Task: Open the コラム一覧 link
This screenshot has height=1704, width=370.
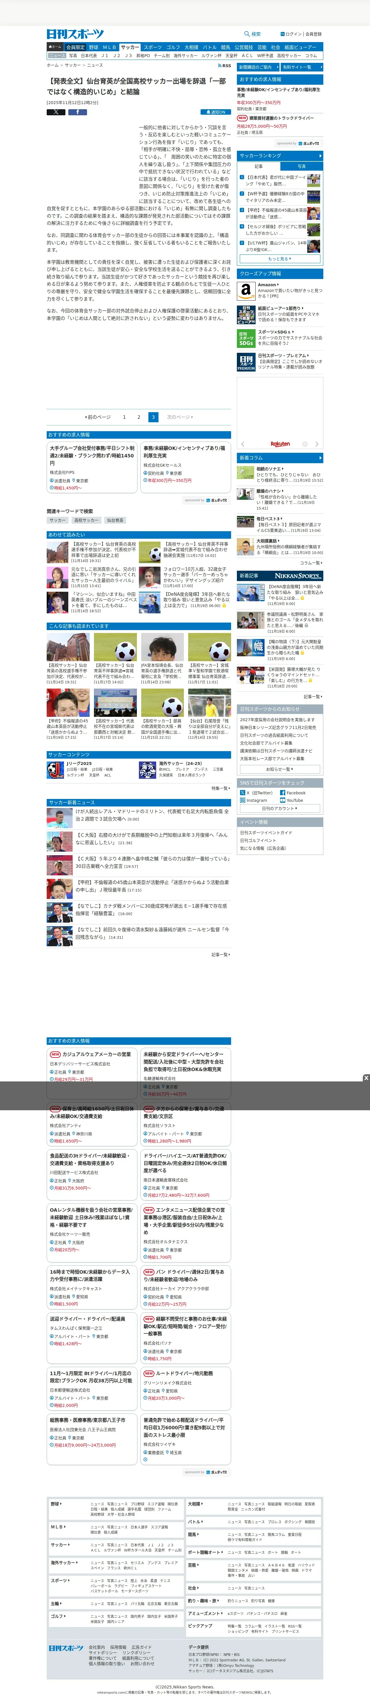Action: [311, 563]
